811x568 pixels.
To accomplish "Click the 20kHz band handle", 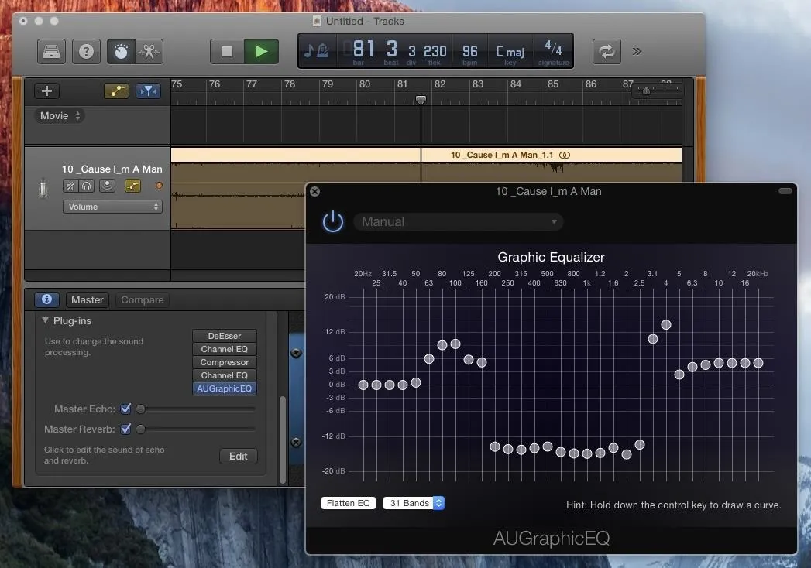I will point(758,363).
